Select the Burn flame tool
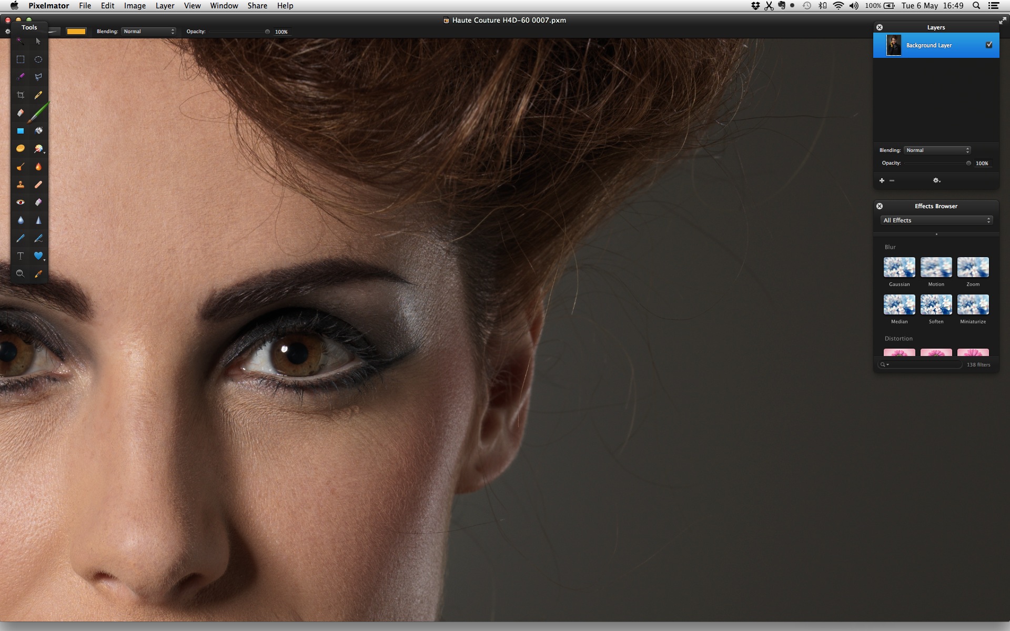This screenshot has height=631, width=1010. [38, 167]
